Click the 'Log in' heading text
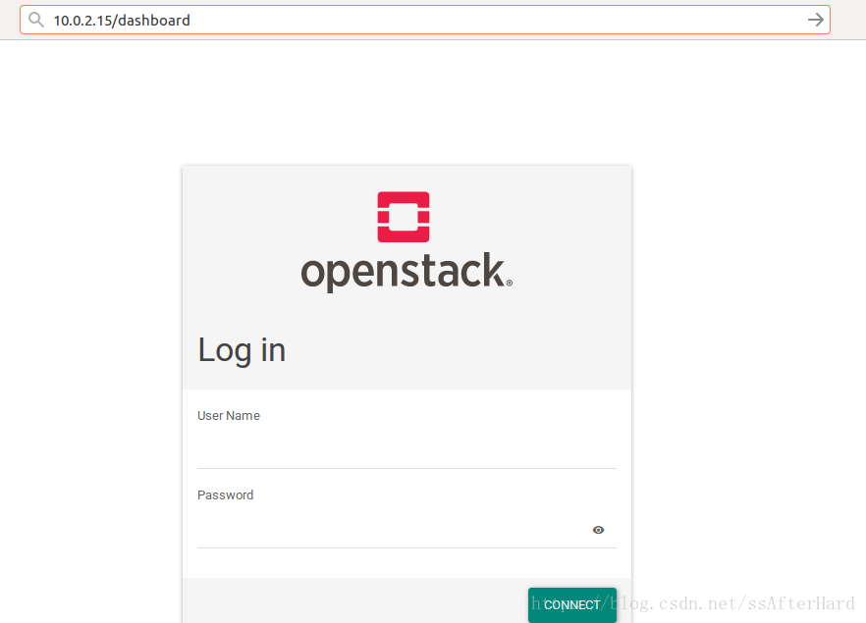This screenshot has height=623, width=866. 242,351
